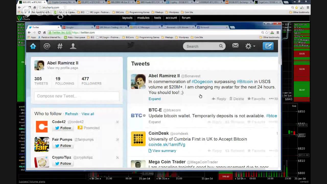Screen dimensions: 327x184
Task: Open the 19 Following count
Action: (65, 81)
